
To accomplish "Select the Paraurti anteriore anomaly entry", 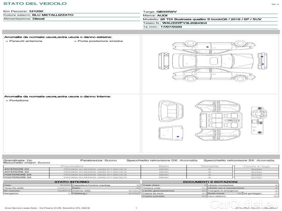I will (25, 41).
